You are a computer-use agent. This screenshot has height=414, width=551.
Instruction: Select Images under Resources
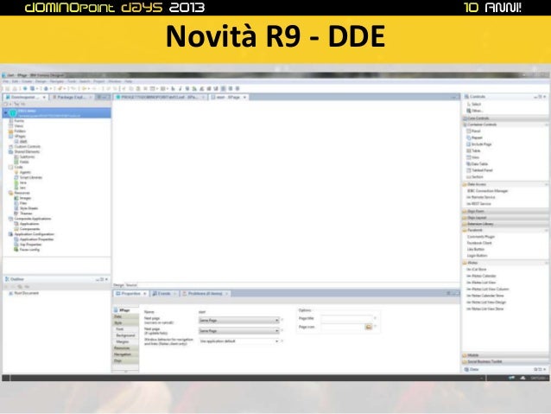[x=25, y=198]
